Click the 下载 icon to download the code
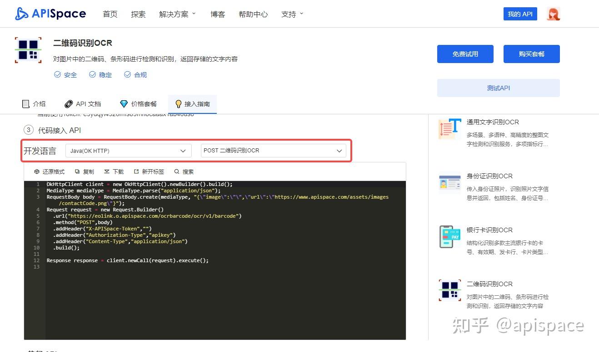599x352 pixels. point(107,171)
